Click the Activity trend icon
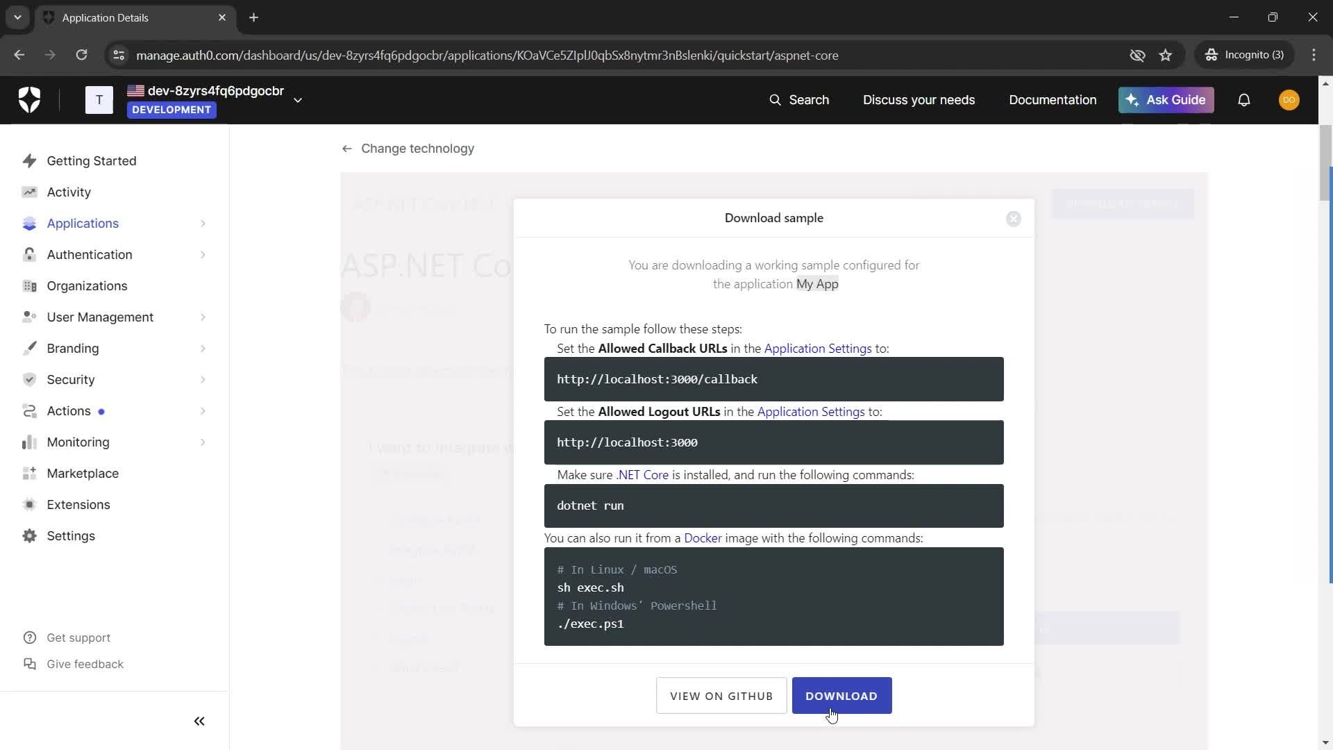Screen dimensions: 1333x750 [29, 192]
